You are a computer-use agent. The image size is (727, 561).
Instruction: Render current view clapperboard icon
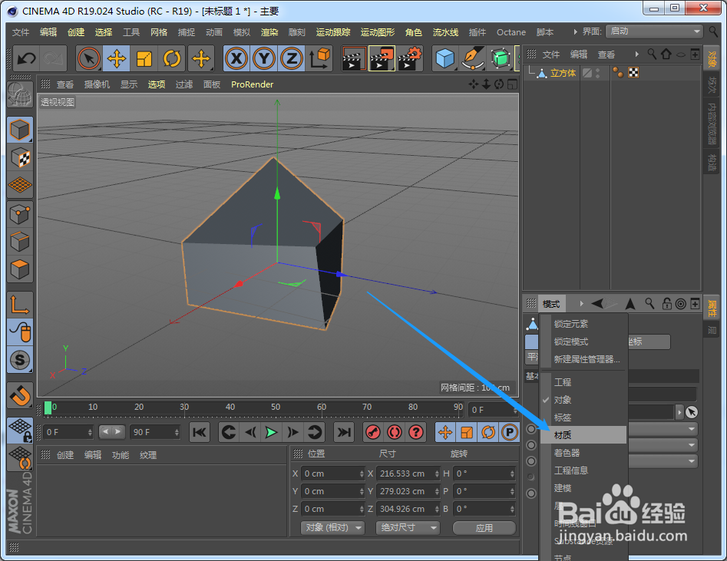[354, 58]
